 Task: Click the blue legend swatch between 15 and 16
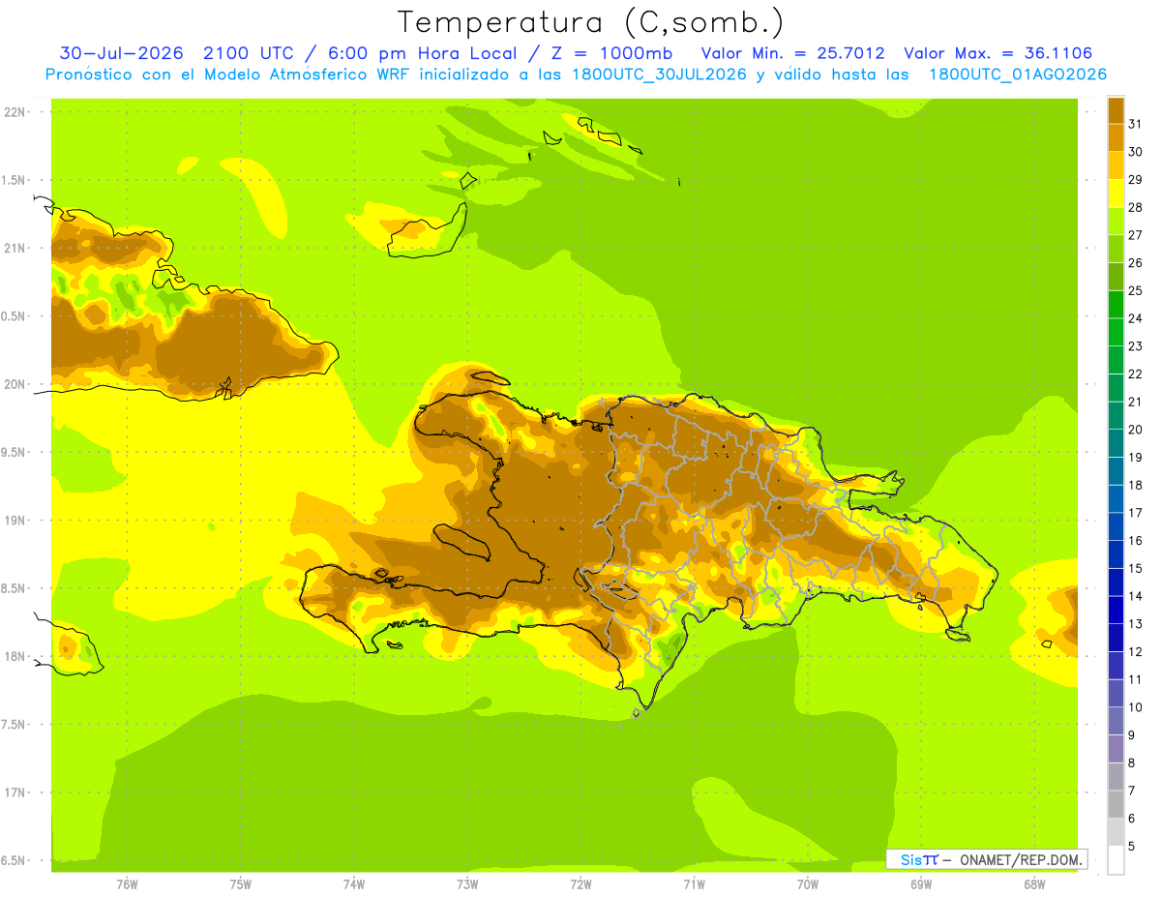(x=1116, y=553)
